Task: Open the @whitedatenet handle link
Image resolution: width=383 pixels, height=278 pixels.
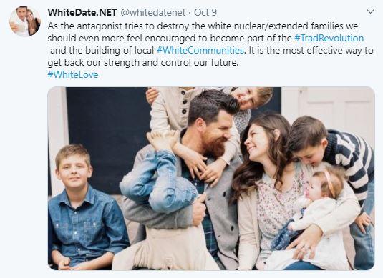Action: pyautogui.click(x=153, y=12)
